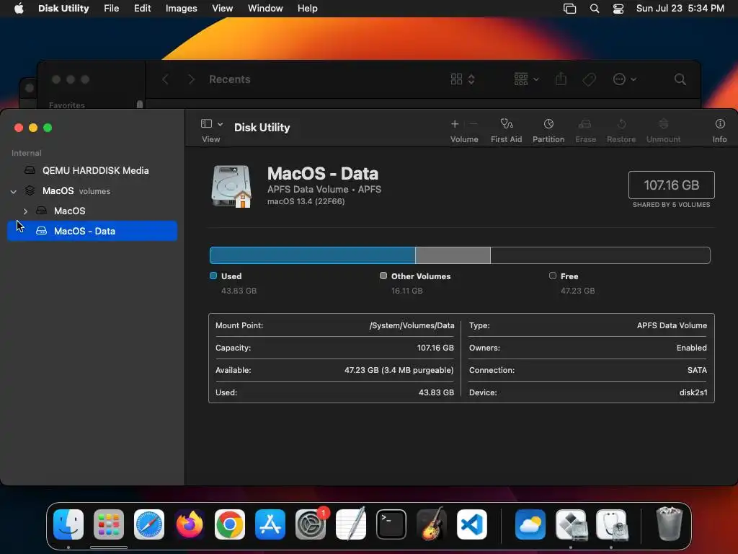Toggle the sidebar View icon
Image resolution: width=738 pixels, height=554 pixels.
206,123
